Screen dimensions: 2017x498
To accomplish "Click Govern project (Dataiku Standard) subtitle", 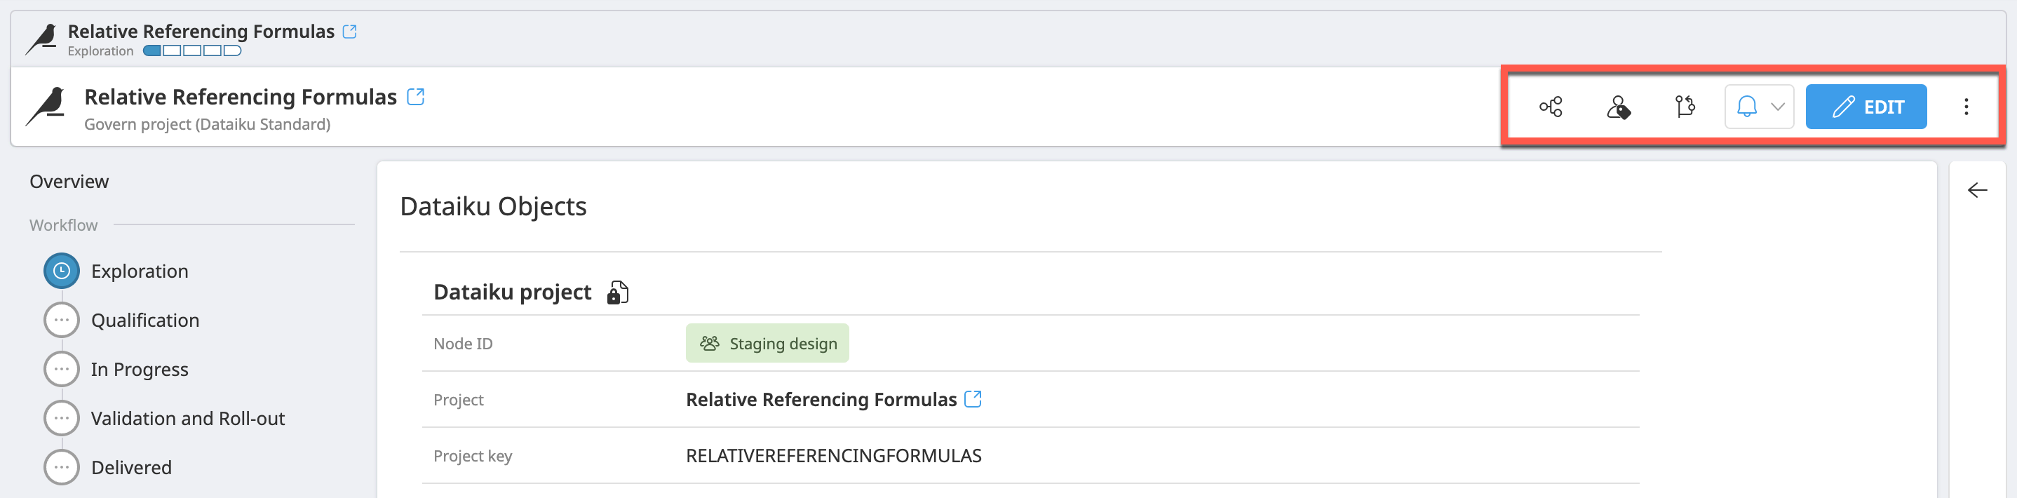I will pos(208,125).
